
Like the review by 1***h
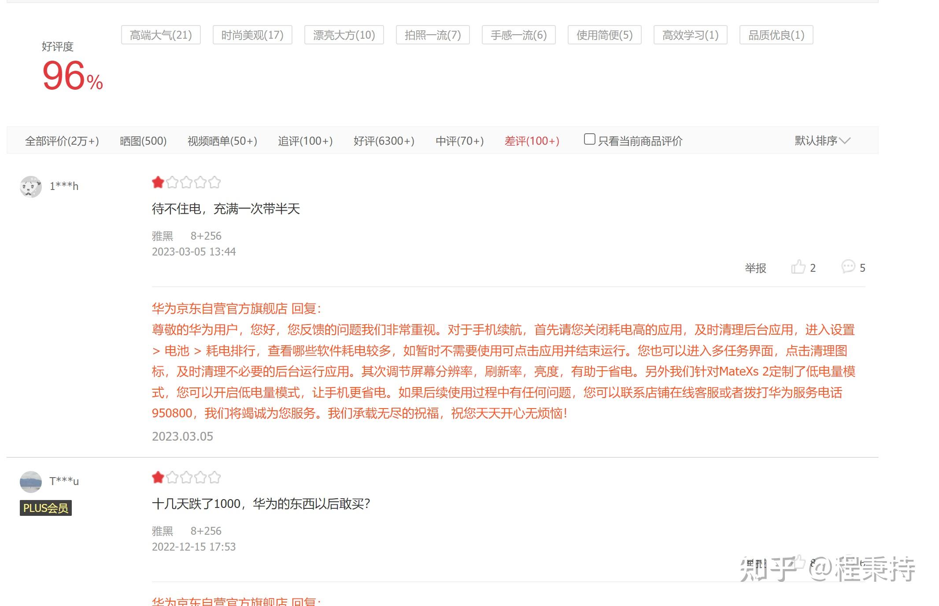pos(803,267)
